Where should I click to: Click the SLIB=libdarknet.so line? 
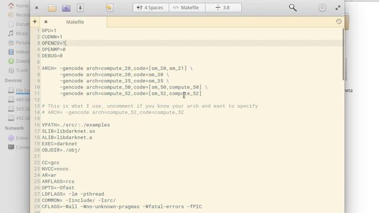coord(69,131)
